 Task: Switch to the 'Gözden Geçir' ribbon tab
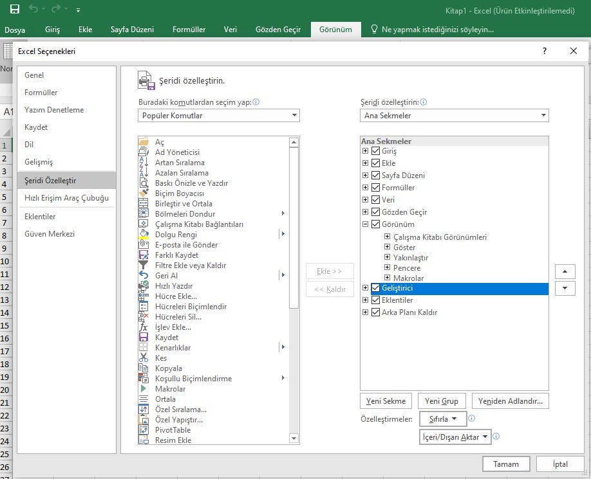tap(278, 30)
